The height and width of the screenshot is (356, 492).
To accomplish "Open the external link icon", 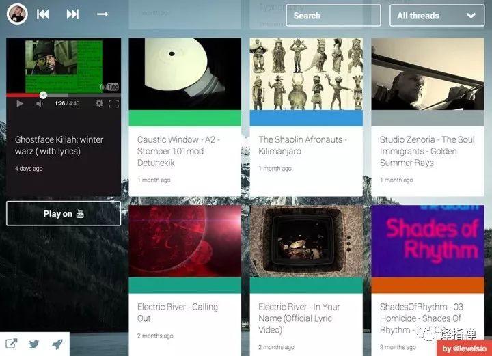I will pyautogui.click(x=12, y=344).
